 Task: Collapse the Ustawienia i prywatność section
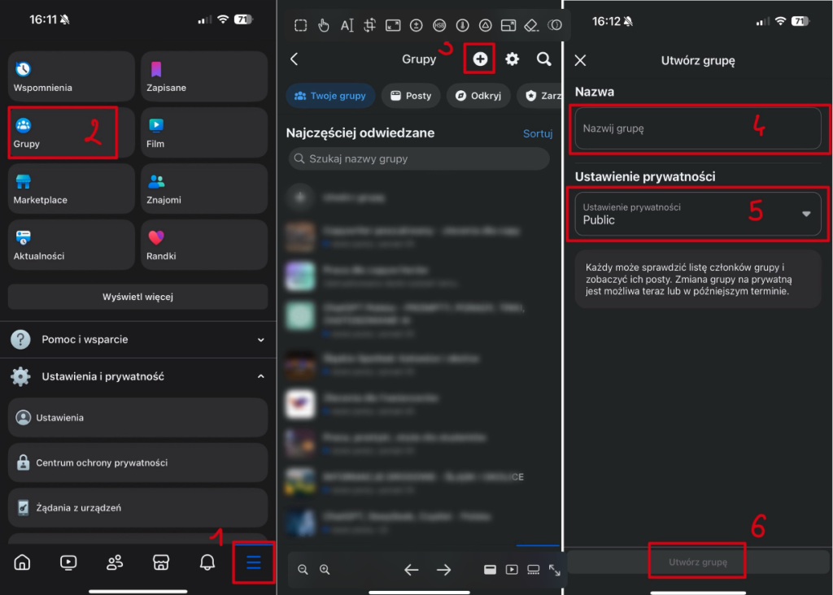pos(138,376)
